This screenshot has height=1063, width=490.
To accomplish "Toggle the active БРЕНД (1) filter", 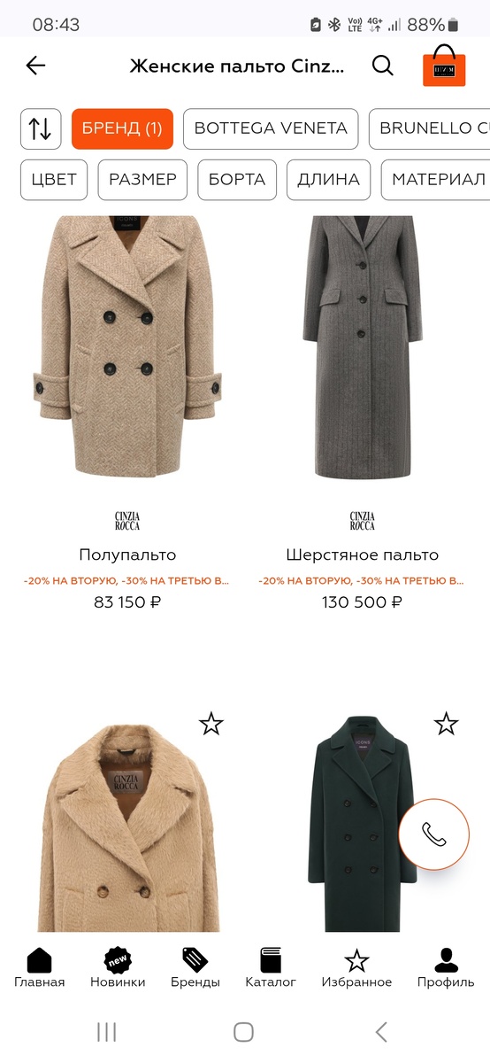I will tap(122, 128).
